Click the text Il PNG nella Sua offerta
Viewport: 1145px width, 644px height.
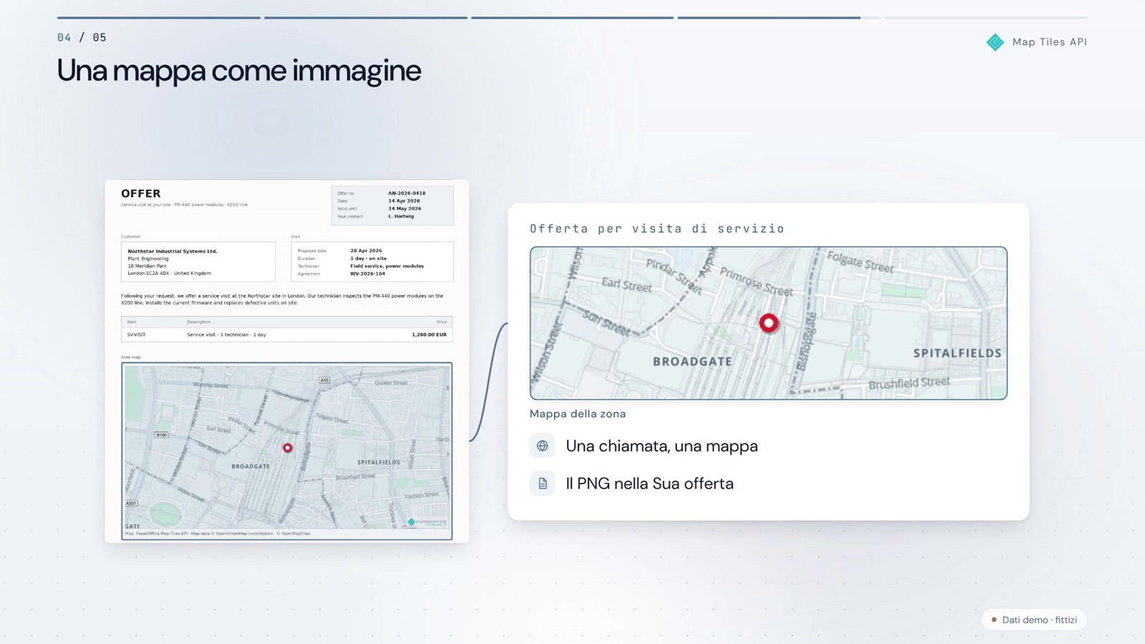[650, 484]
